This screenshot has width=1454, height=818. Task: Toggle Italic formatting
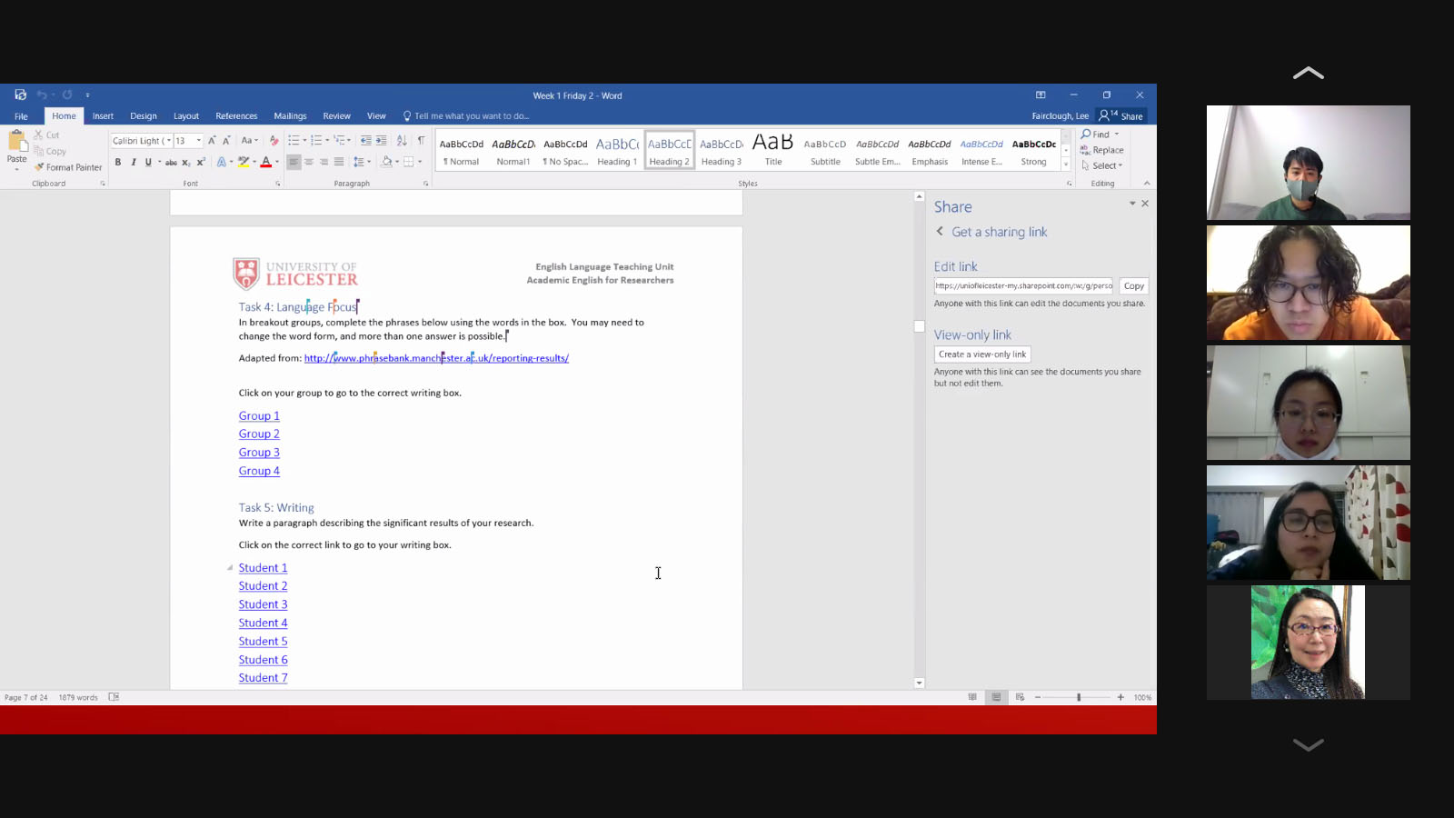(x=133, y=162)
